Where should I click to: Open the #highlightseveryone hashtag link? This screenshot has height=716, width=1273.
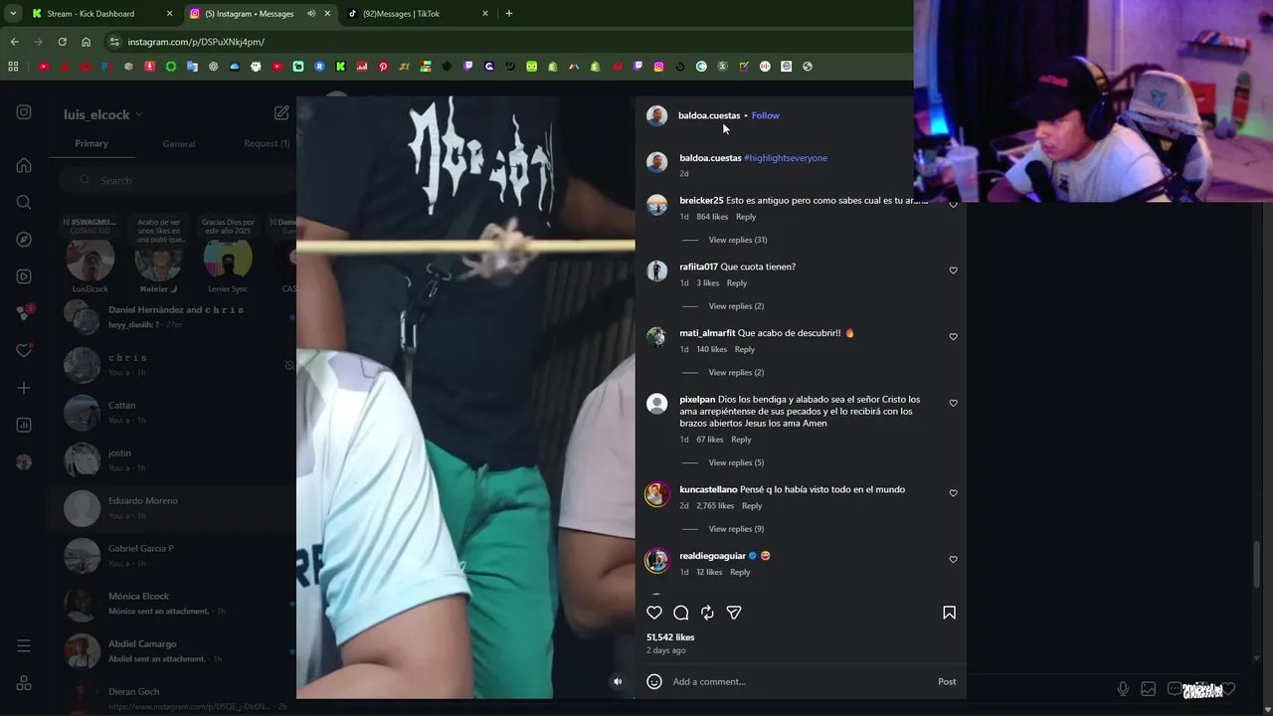pyautogui.click(x=786, y=158)
